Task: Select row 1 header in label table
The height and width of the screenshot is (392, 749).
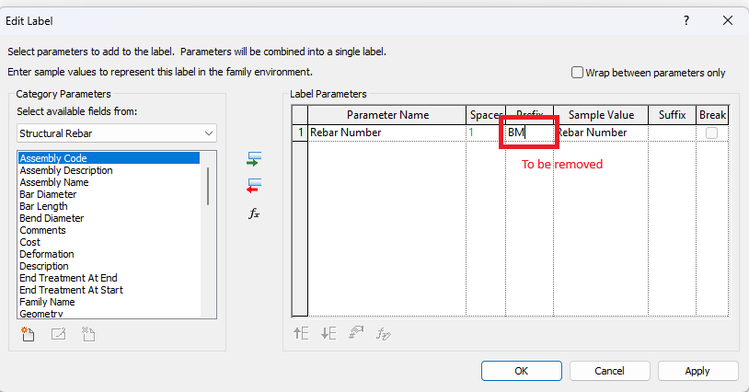Action: [300, 133]
